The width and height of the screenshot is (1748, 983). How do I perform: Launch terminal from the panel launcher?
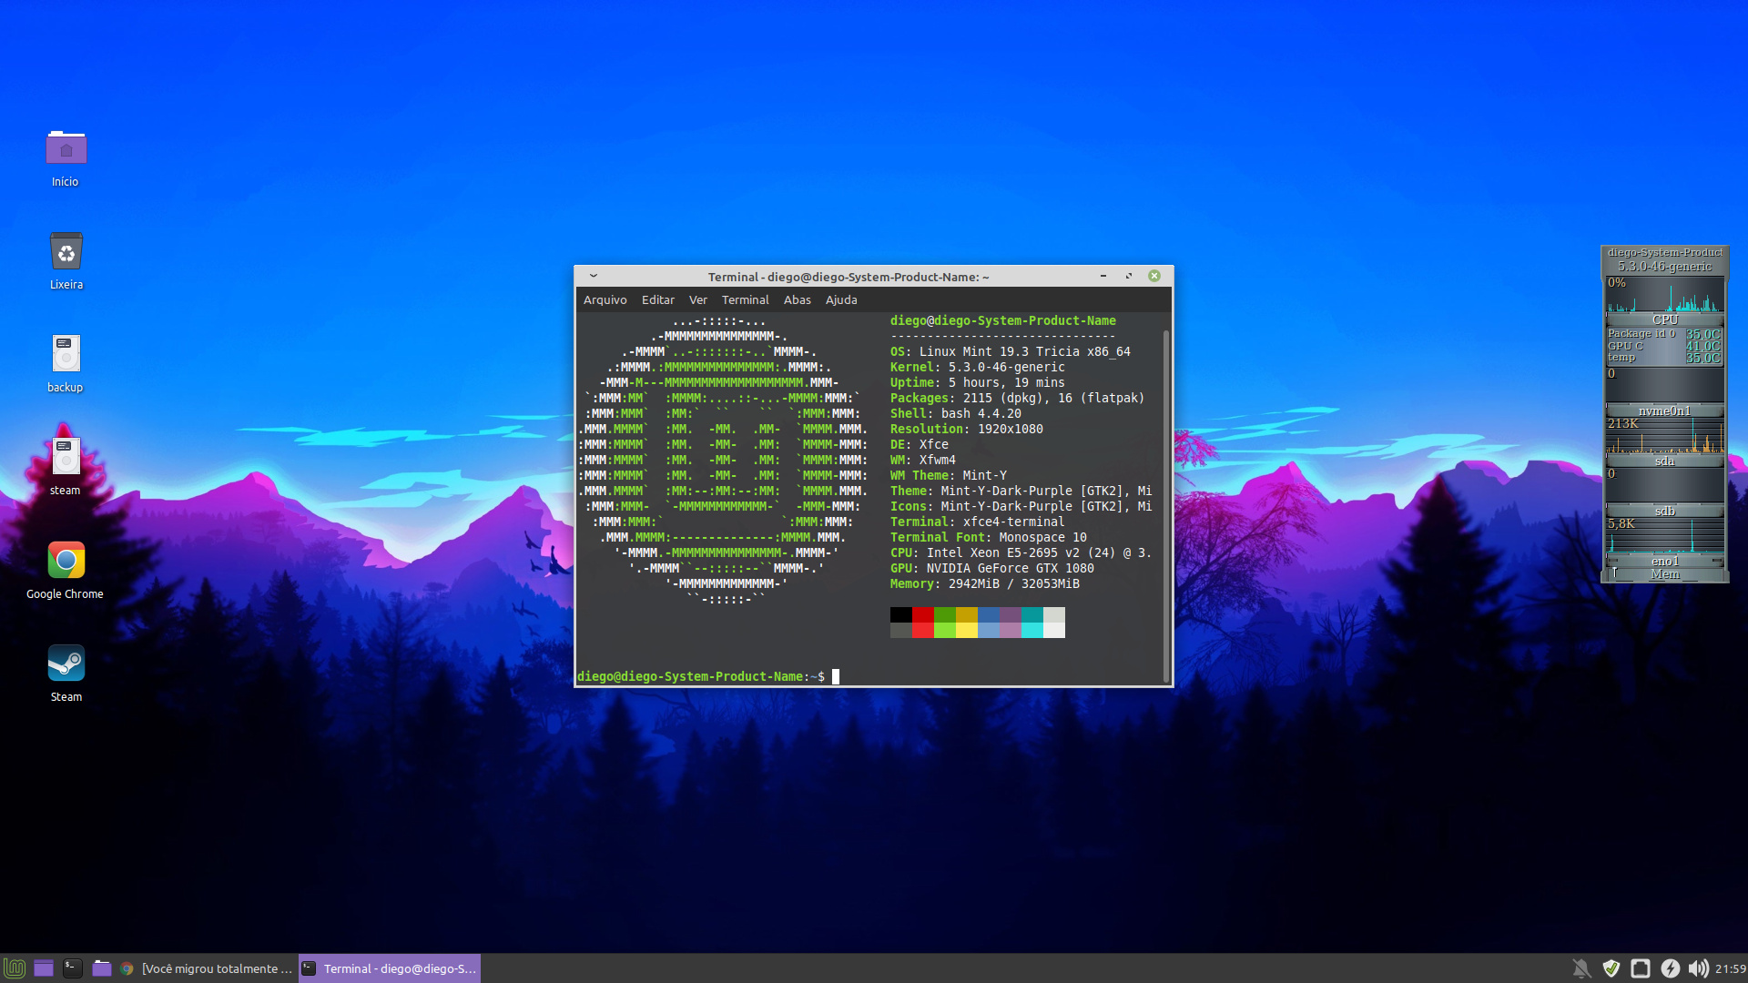73,968
